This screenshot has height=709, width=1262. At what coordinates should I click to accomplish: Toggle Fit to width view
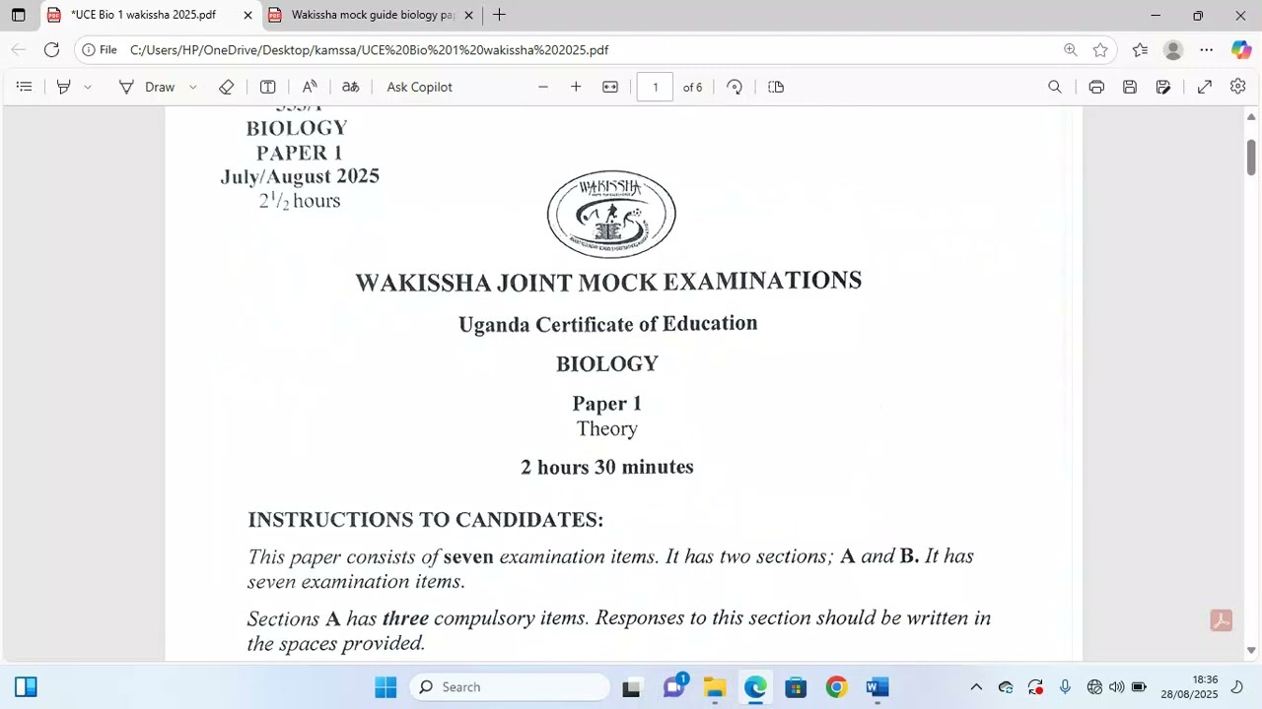(x=610, y=87)
